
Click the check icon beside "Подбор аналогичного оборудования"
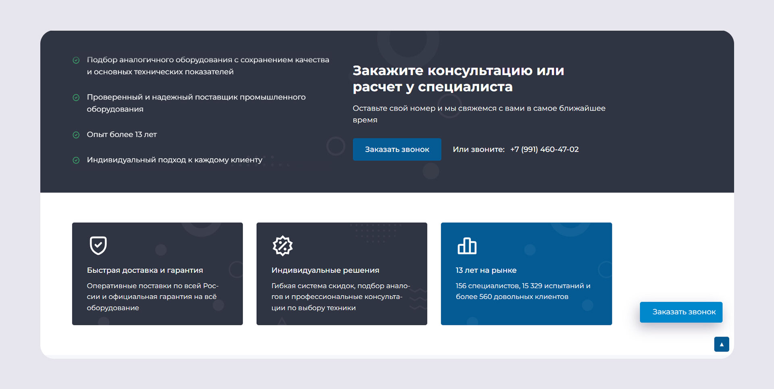pyautogui.click(x=76, y=60)
